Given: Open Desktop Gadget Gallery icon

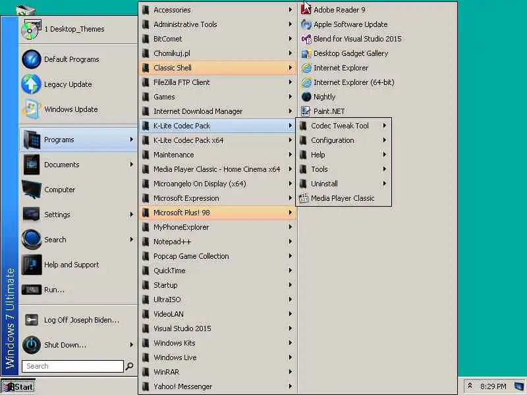Looking at the screenshot, I should coord(306,53).
